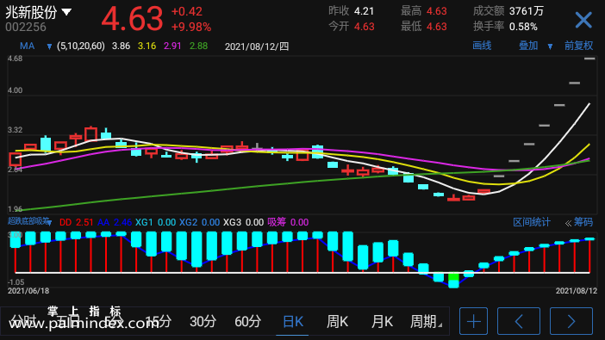605x340 pixels.
Task: Click the MA parameters (5,10,20,60)
Action: (x=81, y=46)
